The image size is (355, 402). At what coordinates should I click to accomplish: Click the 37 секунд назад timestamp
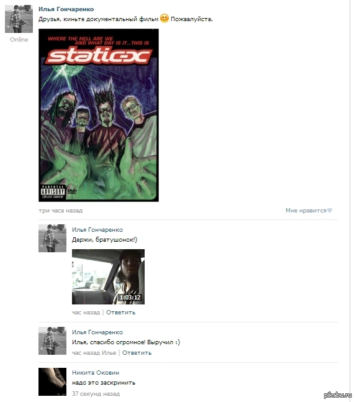[96, 393]
